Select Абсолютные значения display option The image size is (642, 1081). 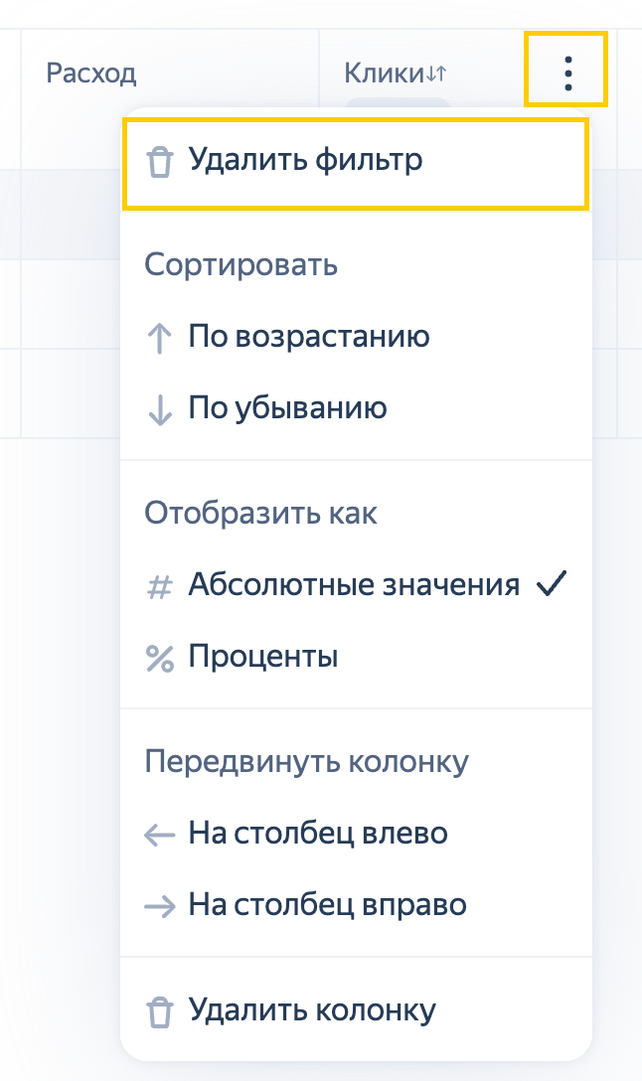click(x=356, y=585)
